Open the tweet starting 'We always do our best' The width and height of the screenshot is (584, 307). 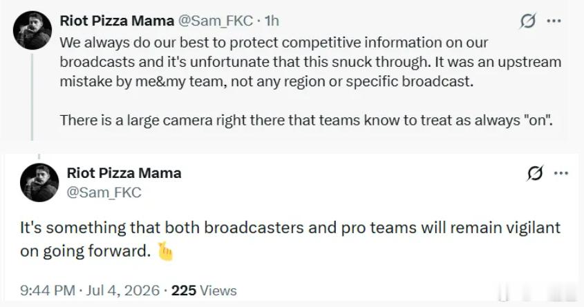pyautogui.click(x=310, y=61)
